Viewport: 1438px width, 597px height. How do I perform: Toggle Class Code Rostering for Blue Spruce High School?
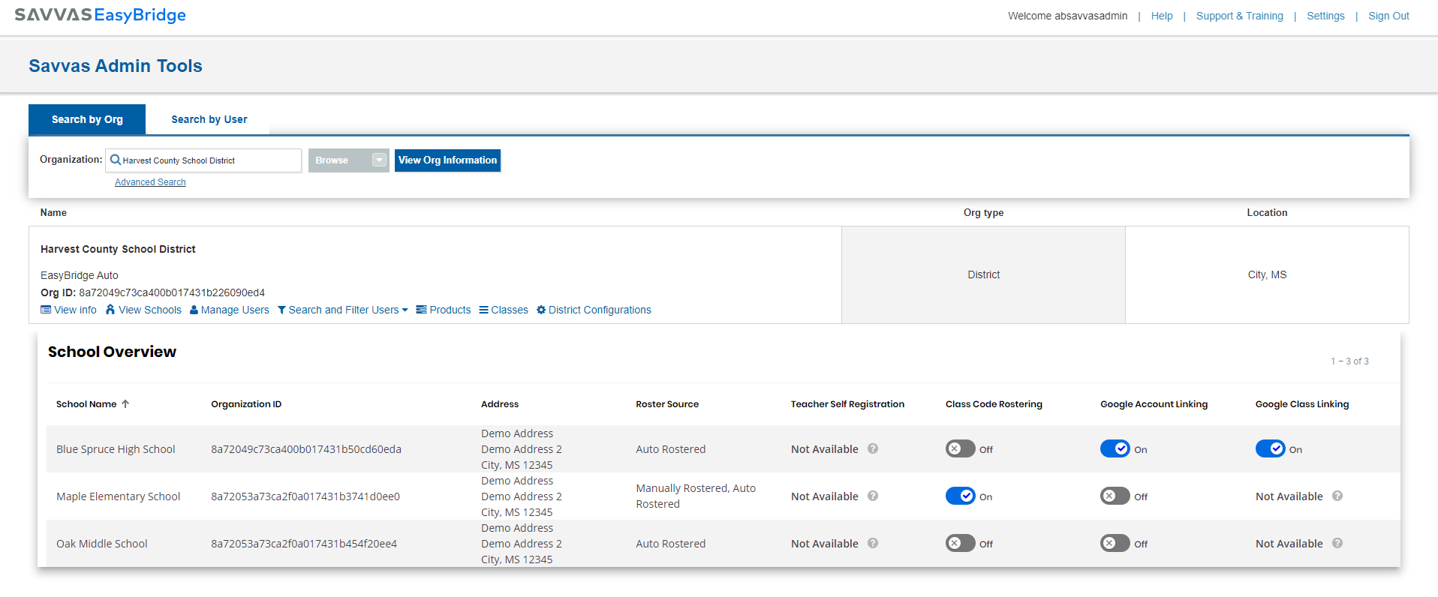pos(961,448)
